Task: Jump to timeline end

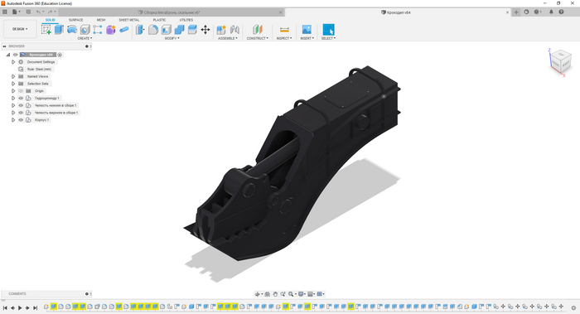Action: point(35,307)
